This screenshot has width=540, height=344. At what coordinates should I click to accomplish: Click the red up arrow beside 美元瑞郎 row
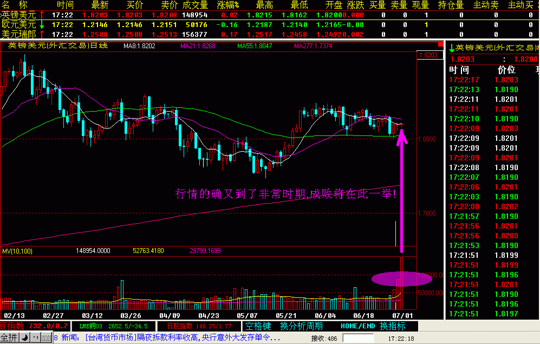click(42, 35)
